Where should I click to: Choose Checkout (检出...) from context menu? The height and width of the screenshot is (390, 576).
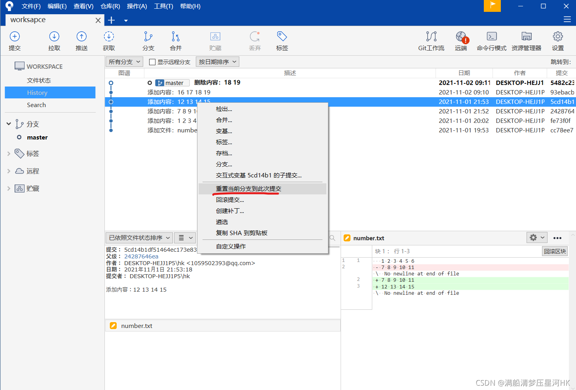tap(263, 109)
